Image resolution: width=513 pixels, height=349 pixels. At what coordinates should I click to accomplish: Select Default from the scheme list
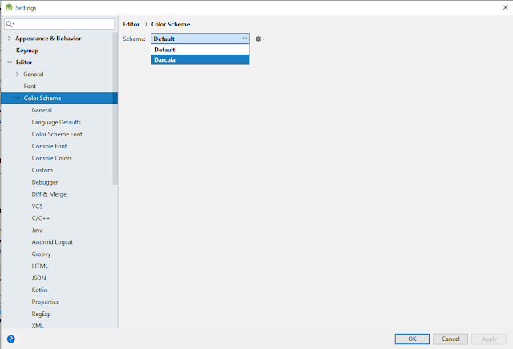[200, 50]
